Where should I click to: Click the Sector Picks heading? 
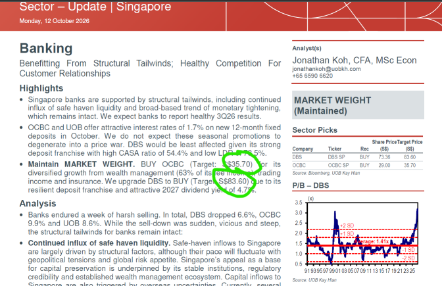[314, 130]
